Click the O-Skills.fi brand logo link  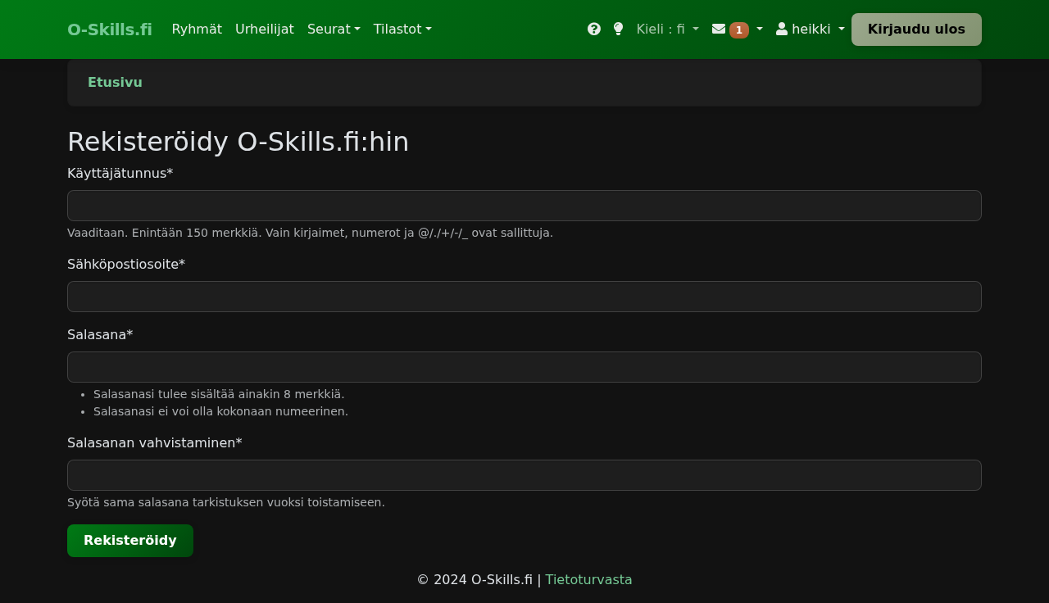click(110, 29)
